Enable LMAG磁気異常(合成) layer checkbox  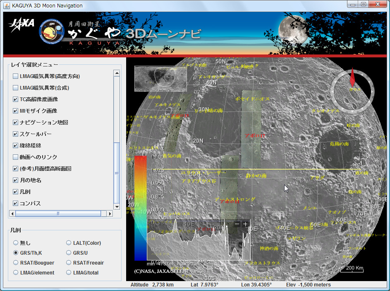pyautogui.click(x=15, y=88)
